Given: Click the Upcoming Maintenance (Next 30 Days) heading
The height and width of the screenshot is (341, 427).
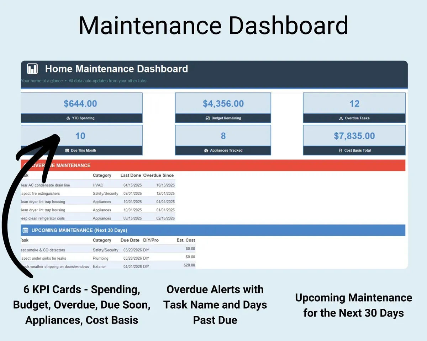Looking at the screenshot, I should 79,230.
